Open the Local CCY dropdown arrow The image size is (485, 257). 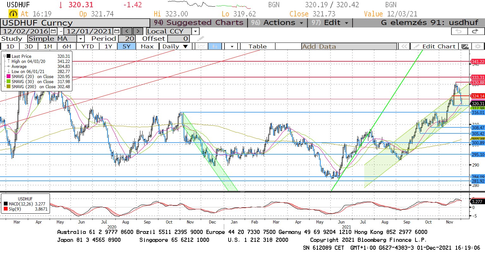(195, 31)
